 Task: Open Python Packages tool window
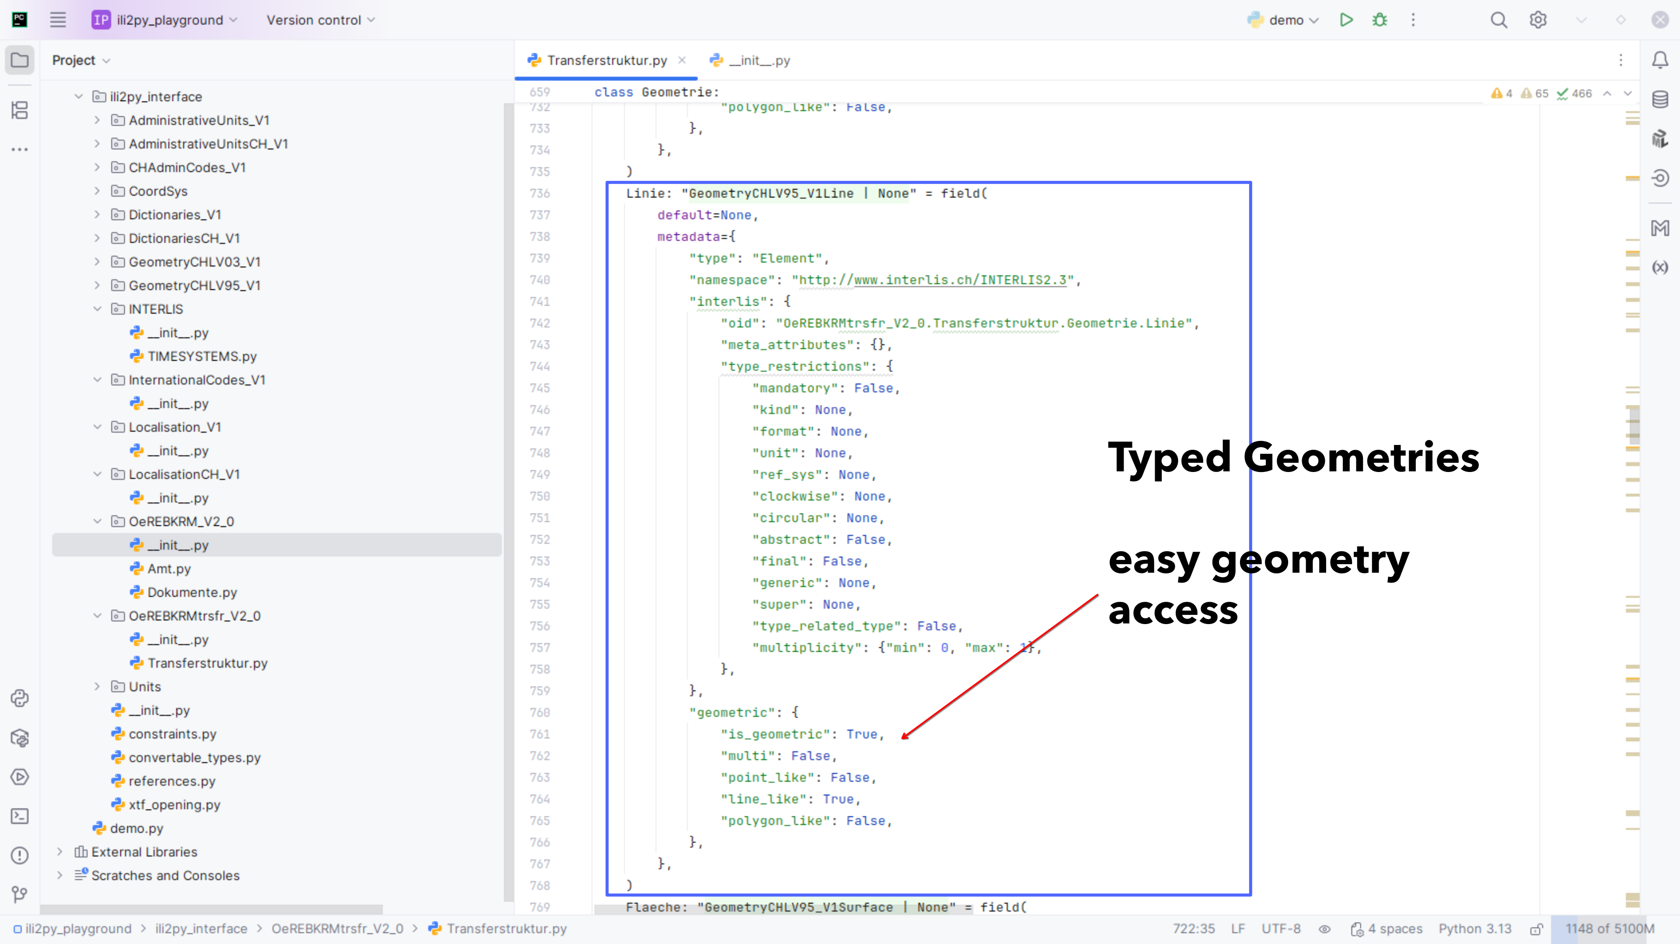tap(20, 737)
